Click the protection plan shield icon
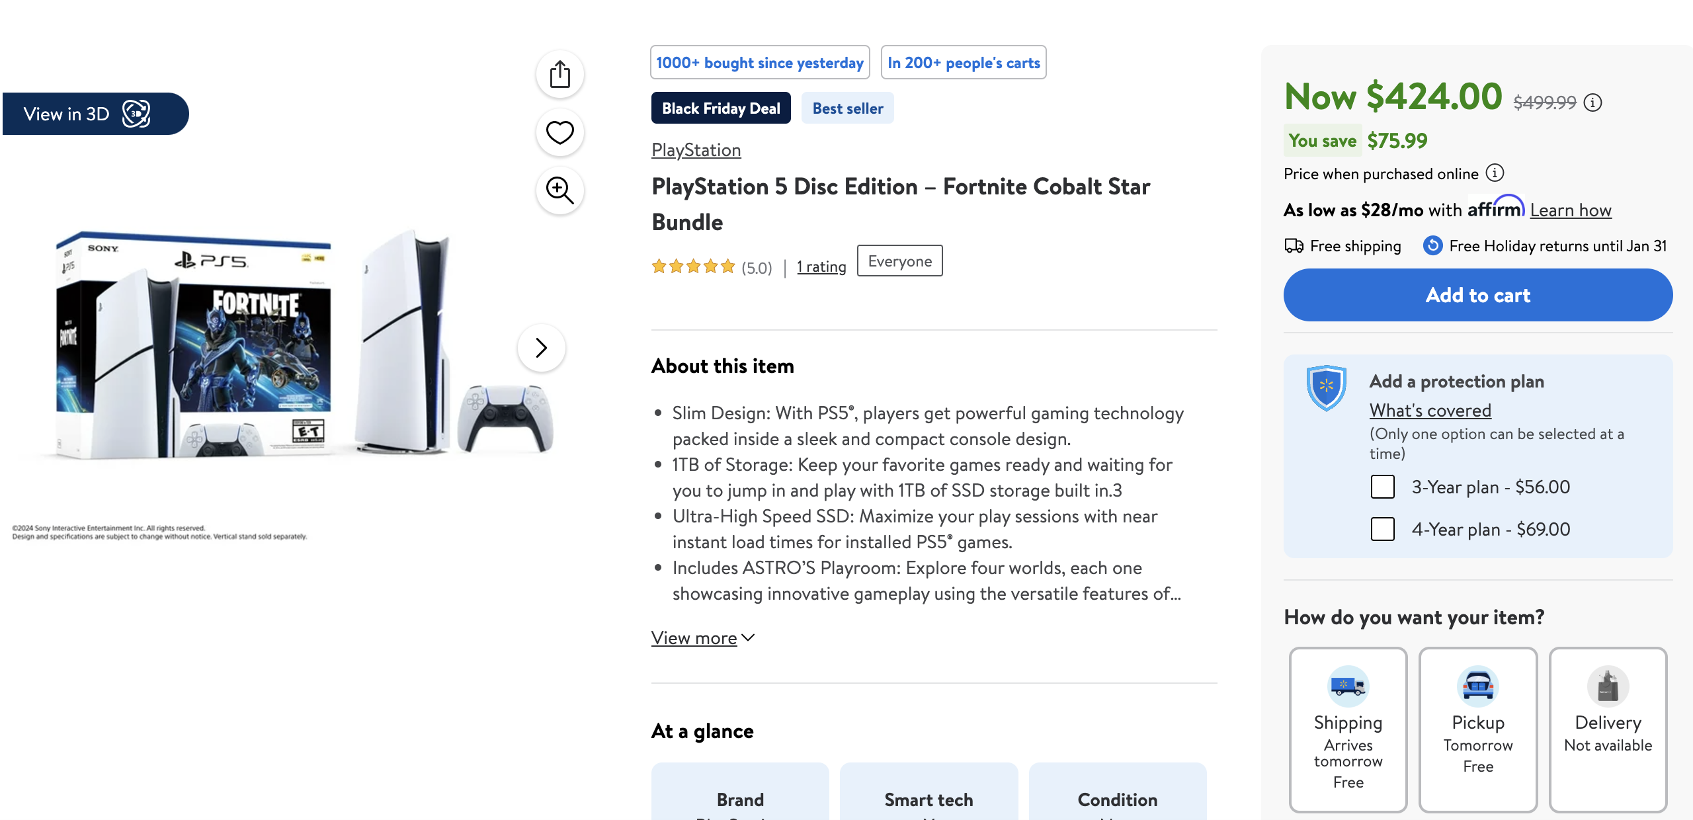The width and height of the screenshot is (1693, 820). click(x=1326, y=389)
